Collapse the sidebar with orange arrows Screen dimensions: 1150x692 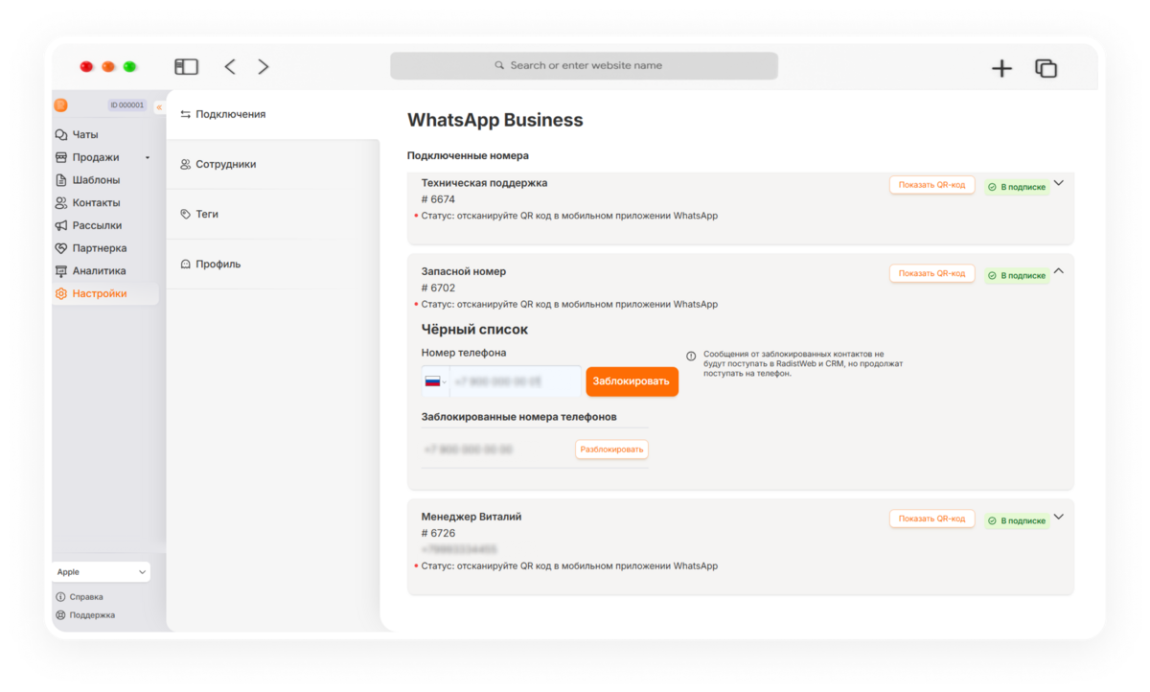pos(159,107)
